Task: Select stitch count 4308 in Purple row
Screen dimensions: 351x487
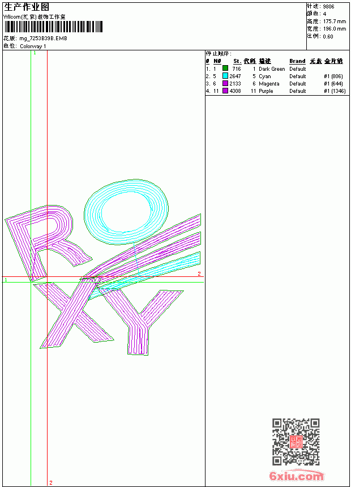Action: (x=235, y=91)
